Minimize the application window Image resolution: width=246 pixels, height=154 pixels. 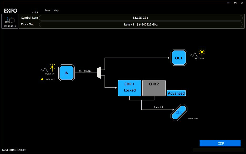point(228,3)
